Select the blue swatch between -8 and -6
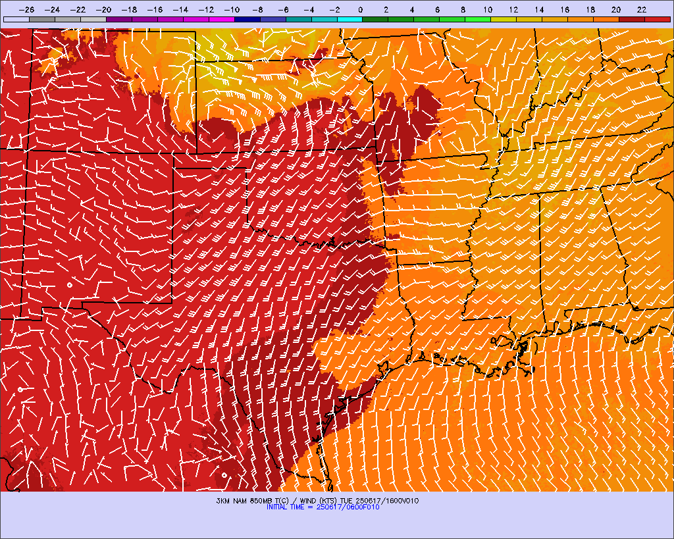The width and height of the screenshot is (674, 539). pyautogui.click(x=273, y=19)
